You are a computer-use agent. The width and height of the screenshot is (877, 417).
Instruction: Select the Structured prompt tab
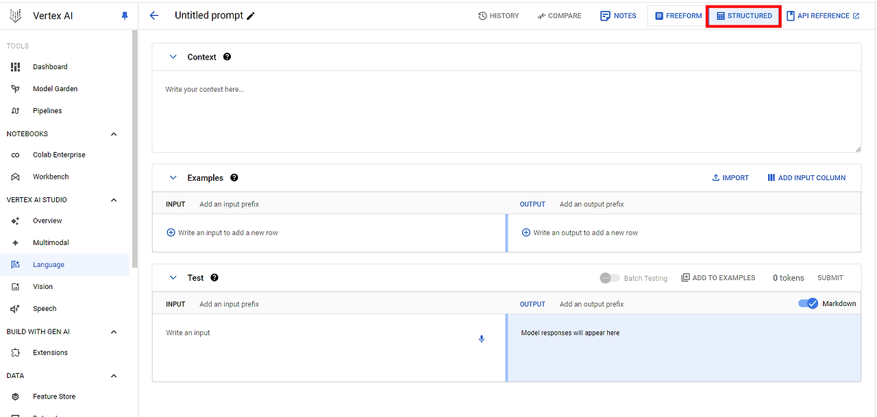point(744,16)
